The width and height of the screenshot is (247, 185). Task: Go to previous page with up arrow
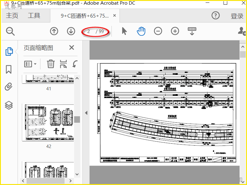(x=54, y=31)
